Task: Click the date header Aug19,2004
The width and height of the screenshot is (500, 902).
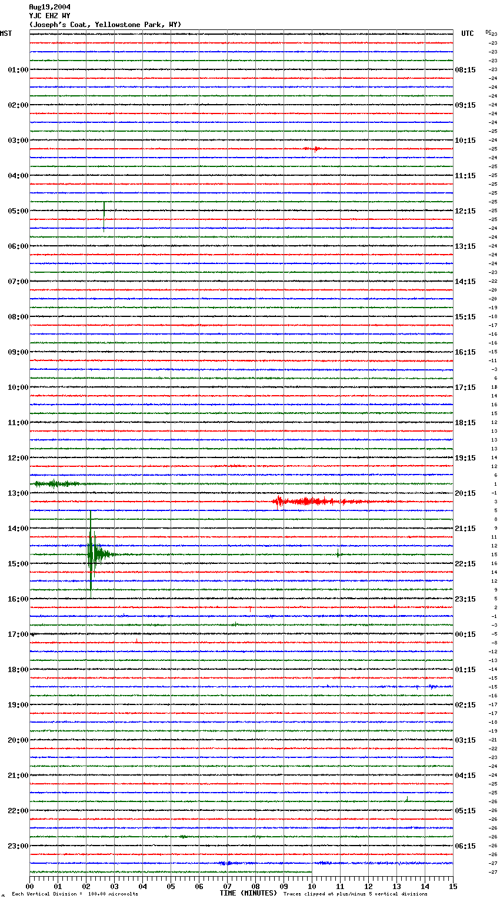Action: 49,7
